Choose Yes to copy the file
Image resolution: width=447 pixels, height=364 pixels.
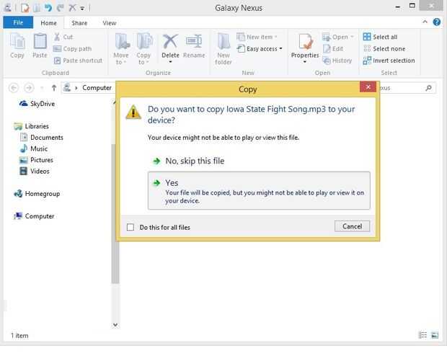click(x=259, y=190)
